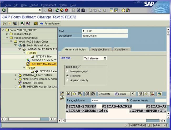This screenshot has height=130, width=171.
Task: Click the Delete field icon in editor toolbar
Action: click(152, 94)
